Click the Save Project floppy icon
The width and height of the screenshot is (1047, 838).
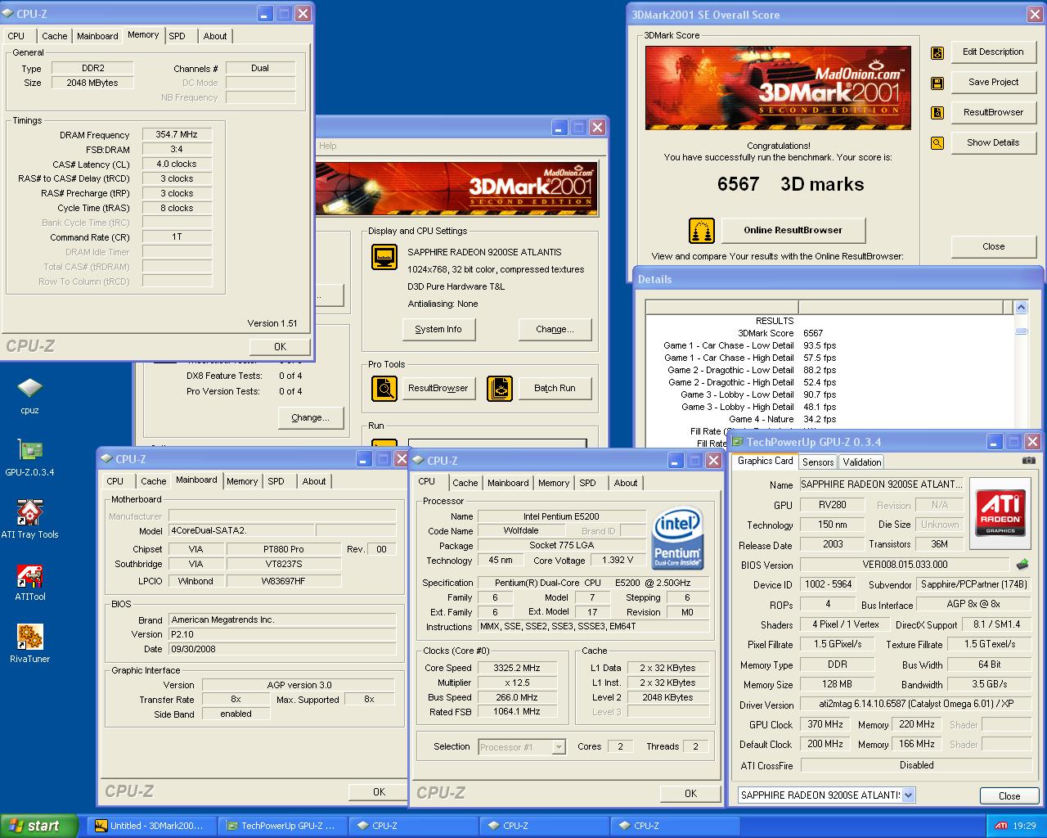937,83
